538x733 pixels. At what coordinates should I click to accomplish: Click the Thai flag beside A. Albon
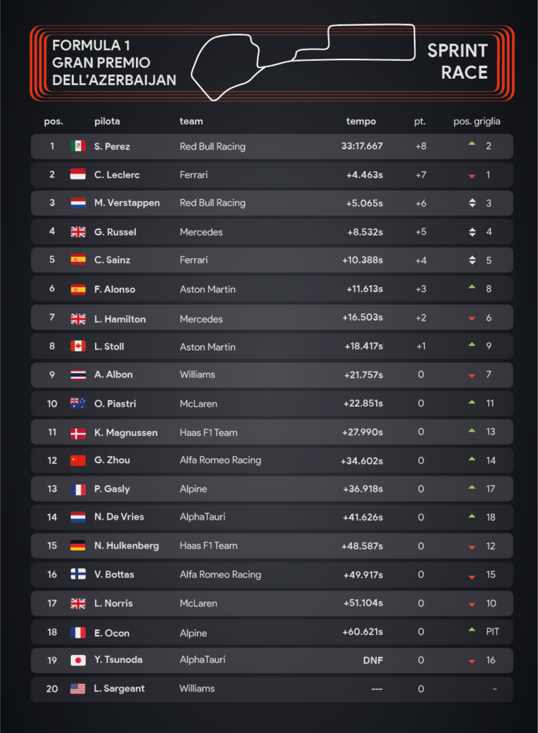click(78, 374)
